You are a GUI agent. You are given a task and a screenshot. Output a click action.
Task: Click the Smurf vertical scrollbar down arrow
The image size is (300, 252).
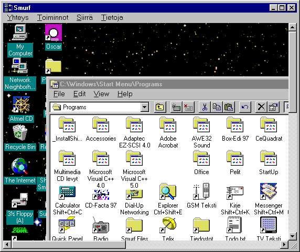coord(292,236)
